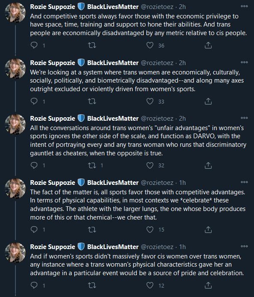Like the tweet with 33 likes
The width and height of the screenshot is (254, 297).
click(150, 101)
